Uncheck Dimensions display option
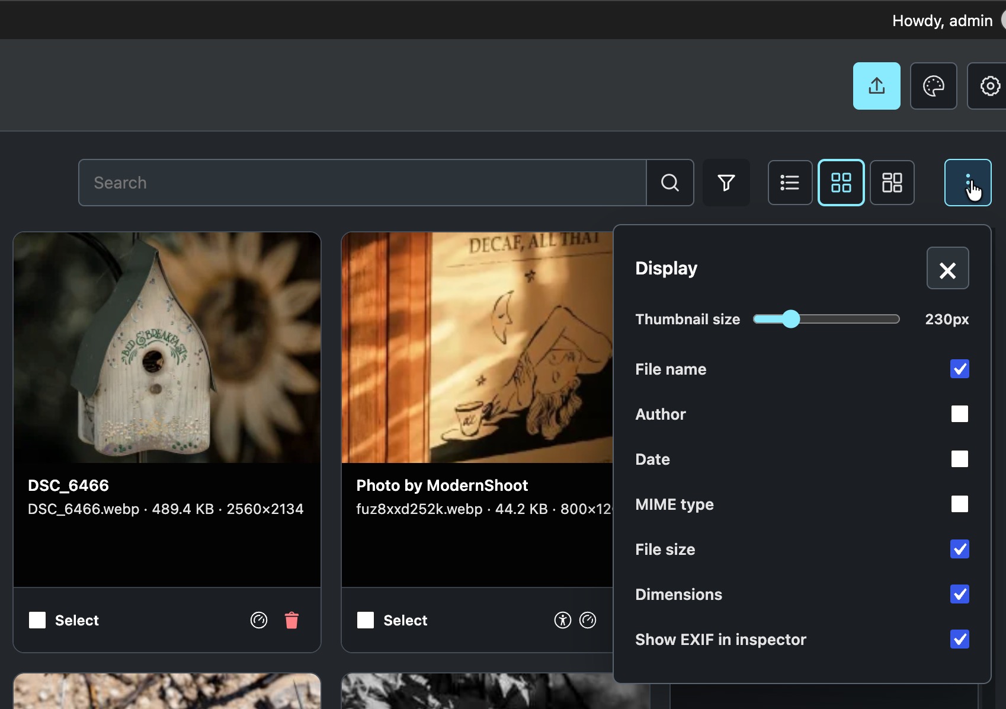The height and width of the screenshot is (709, 1006). click(959, 594)
